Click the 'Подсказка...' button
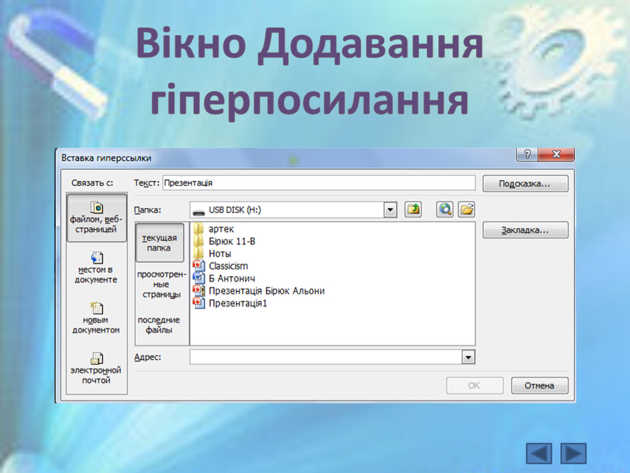Screen dimensions: 630x473 tap(525, 183)
